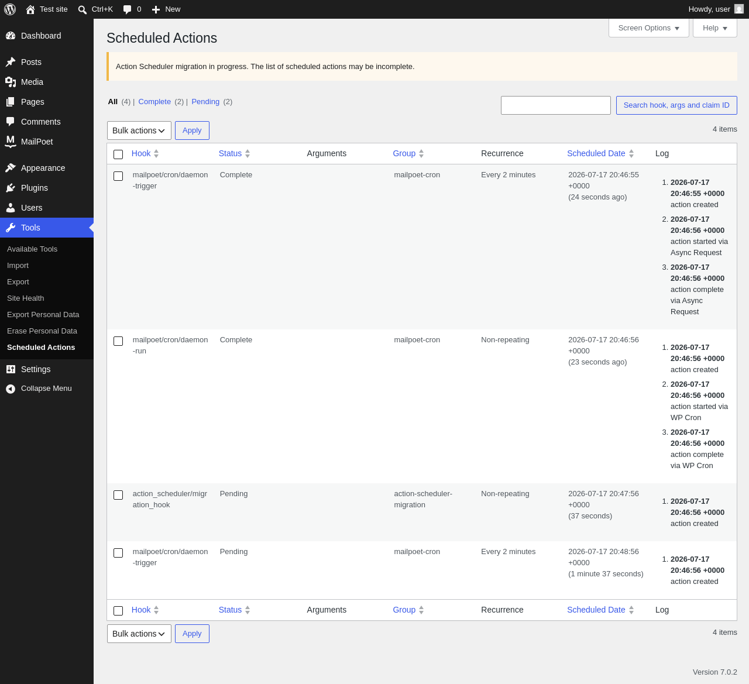Screen dimensions: 749x684
Task: Check the select-all checkbox in table header
Action: 118,154
